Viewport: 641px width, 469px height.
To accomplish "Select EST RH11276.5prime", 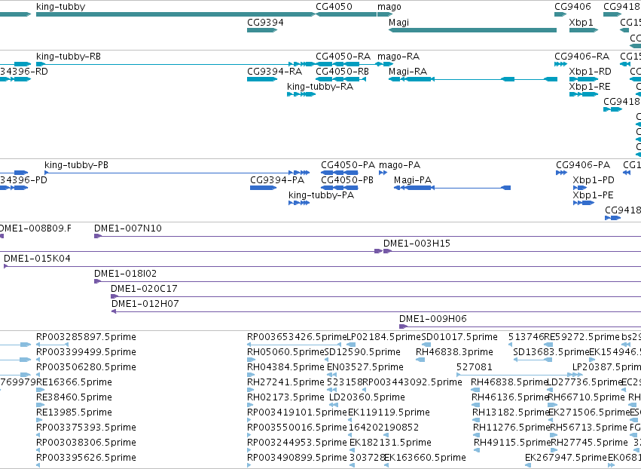I will point(476,435).
